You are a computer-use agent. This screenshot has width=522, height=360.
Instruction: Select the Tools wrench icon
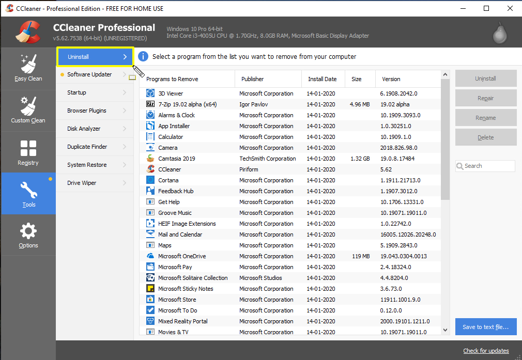point(28,190)
